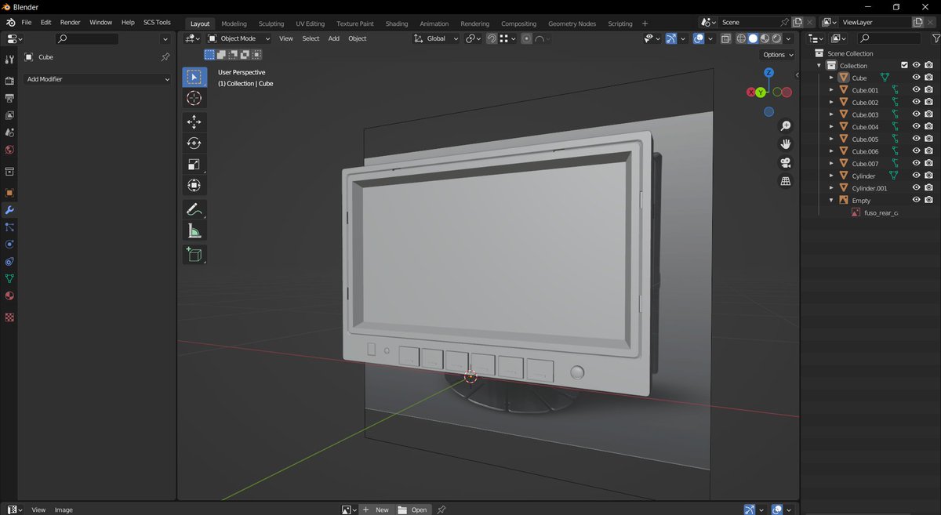Screen dimensions: 941x515
Task: Click the zoom view magnifier icon
Action: 786,126
